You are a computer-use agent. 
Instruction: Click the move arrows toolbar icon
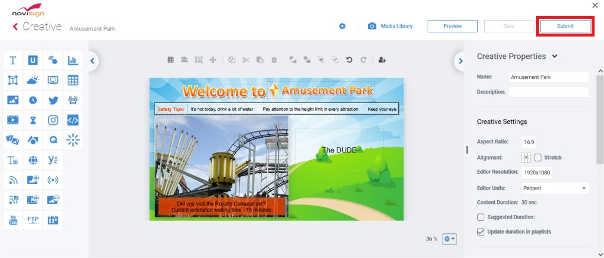pyautogui.click(x=212, y=59)
